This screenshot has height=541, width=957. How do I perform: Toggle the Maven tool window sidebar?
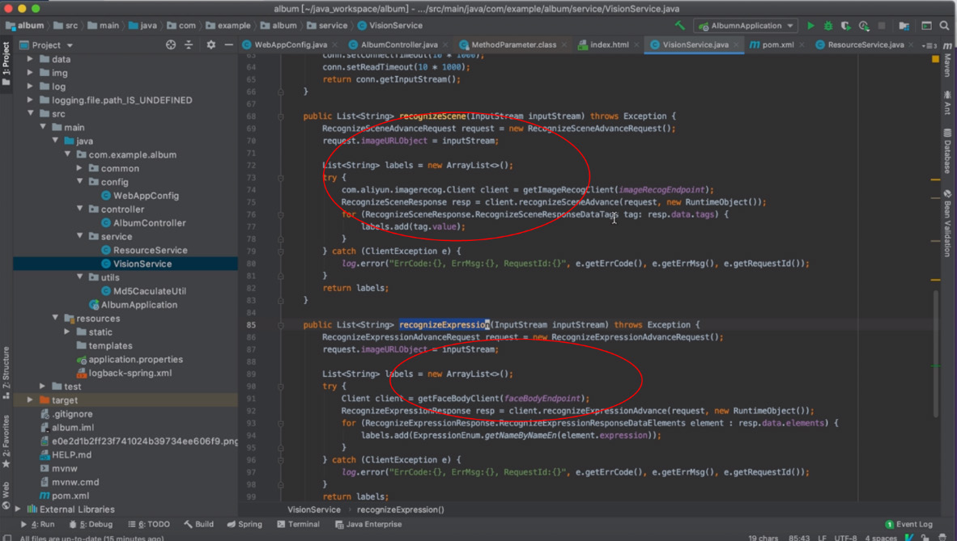click(947, 63)
